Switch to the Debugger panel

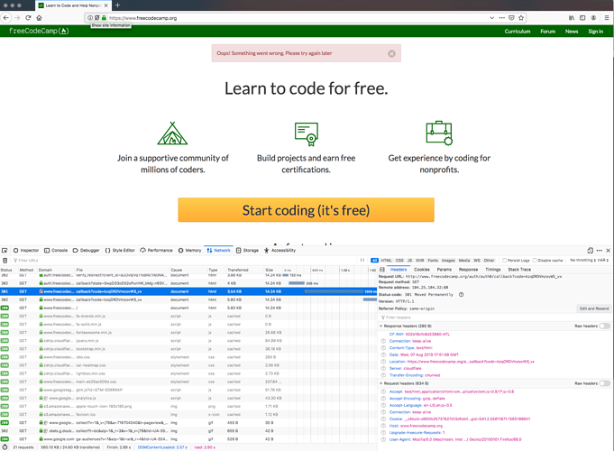[87, 251]
